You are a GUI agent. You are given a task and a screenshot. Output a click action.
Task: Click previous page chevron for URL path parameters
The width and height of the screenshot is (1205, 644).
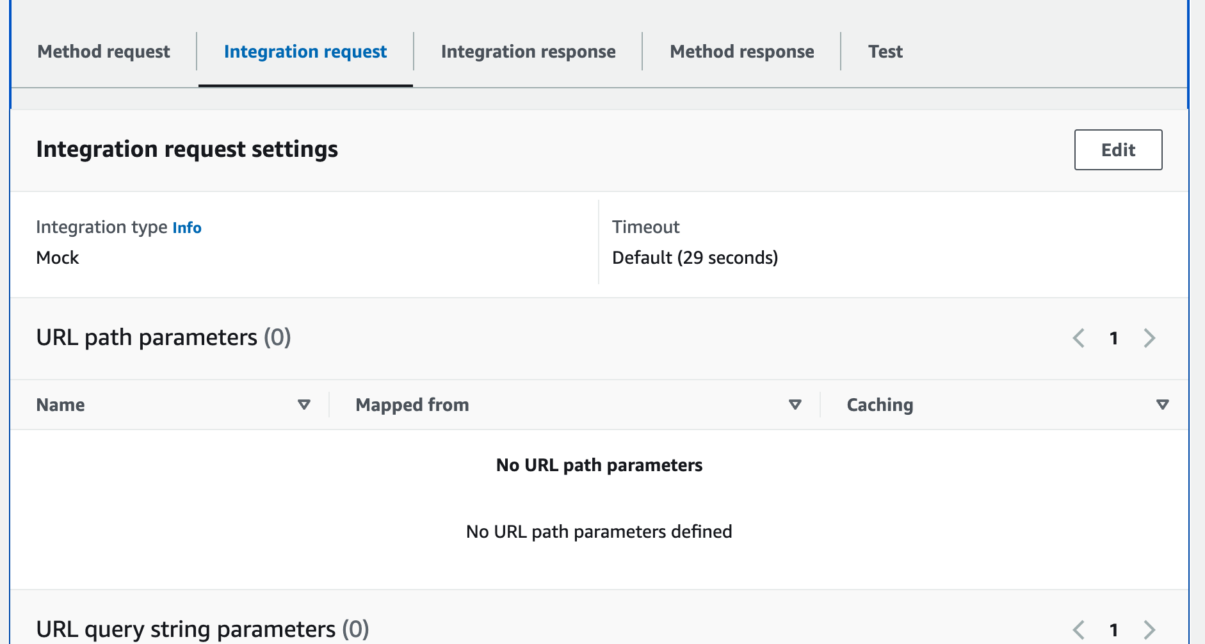(x=1080, y=338)
